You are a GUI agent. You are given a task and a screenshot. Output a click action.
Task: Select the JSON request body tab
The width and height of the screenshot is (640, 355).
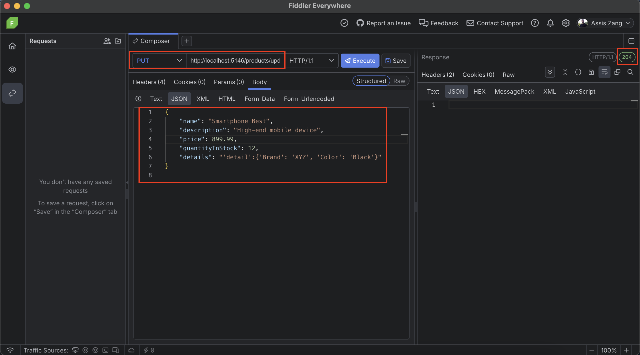[179, 98]
